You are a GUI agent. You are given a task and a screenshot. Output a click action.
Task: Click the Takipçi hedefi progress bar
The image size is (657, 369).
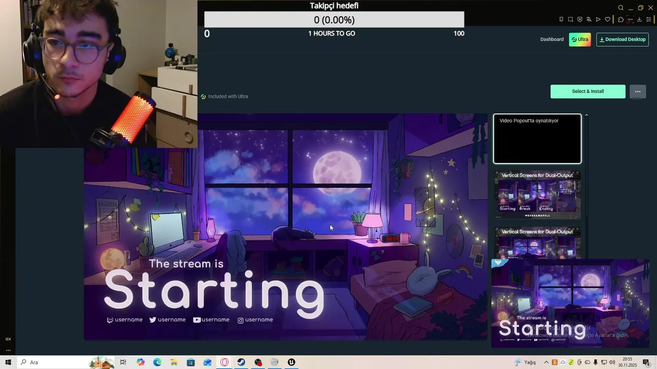point(334,20)
